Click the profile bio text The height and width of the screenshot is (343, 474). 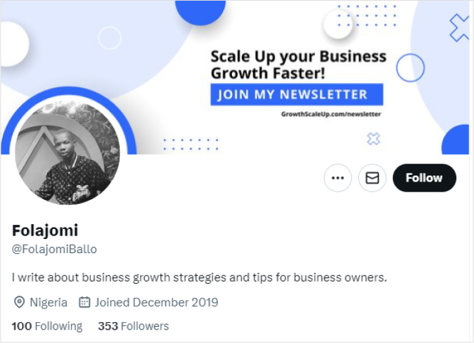199,278
